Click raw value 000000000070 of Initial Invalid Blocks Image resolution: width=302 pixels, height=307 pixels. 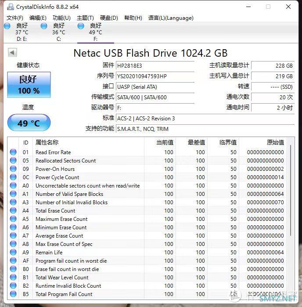tap(265, 202)
